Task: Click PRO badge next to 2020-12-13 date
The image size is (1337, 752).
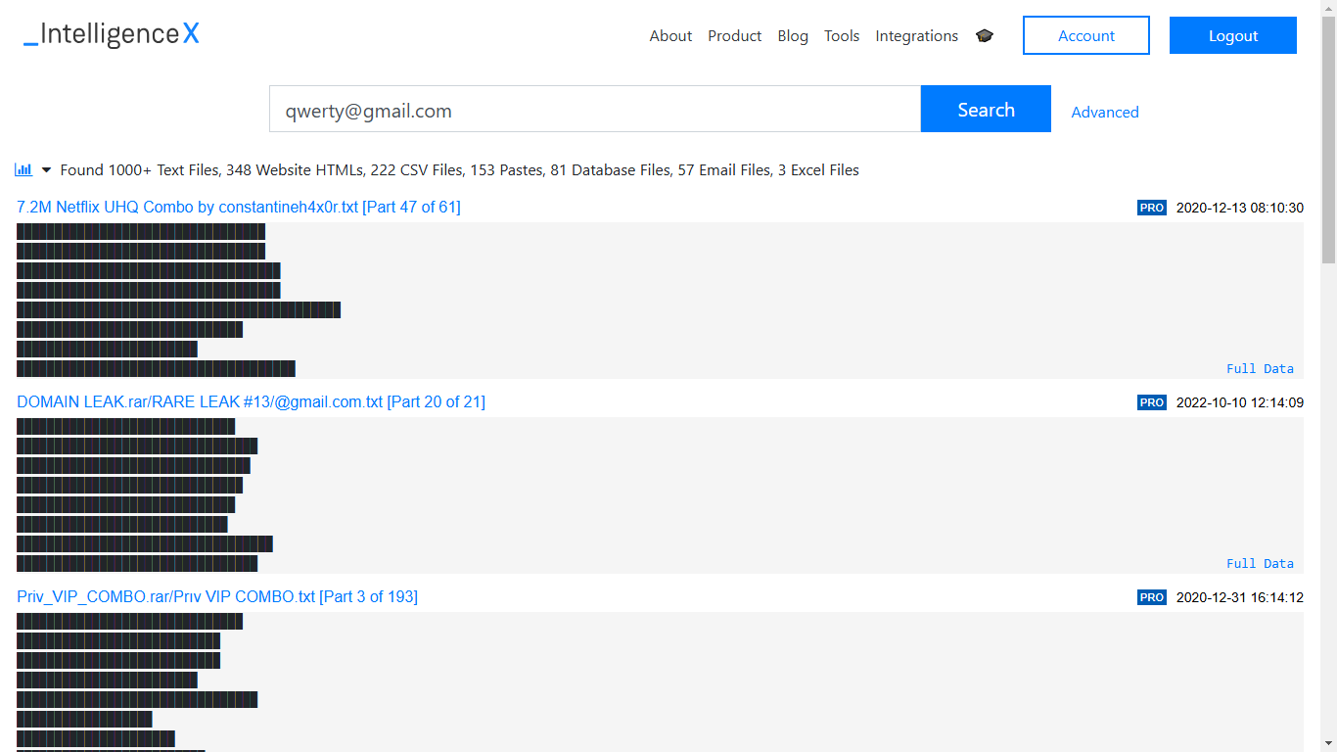Action: click(x=1152, y=208)
